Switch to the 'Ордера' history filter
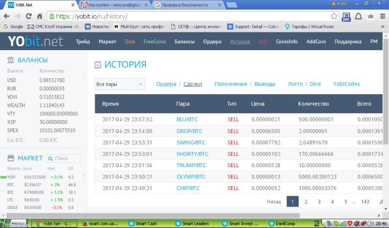This screenshot has width=389, height=228. click(166, 84)
